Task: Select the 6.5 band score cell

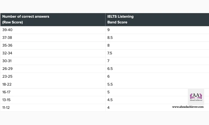Action: tap(157, 69)
